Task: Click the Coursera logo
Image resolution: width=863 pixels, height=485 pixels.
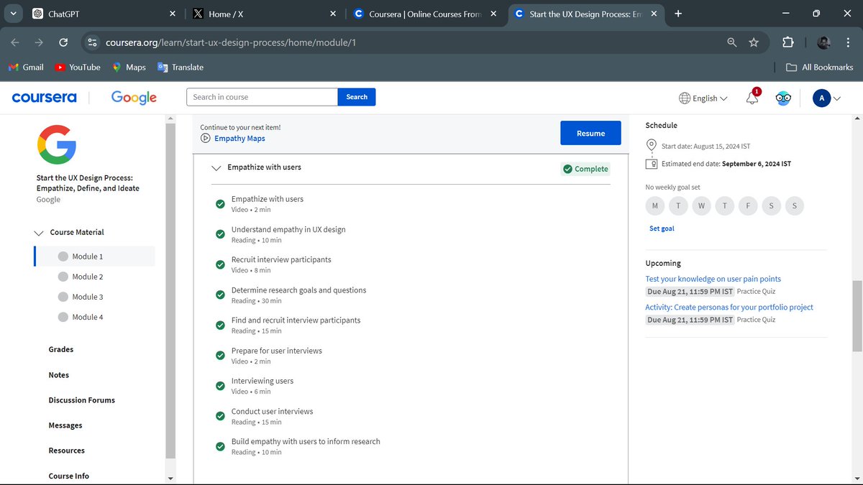Action: click(44, 97)
